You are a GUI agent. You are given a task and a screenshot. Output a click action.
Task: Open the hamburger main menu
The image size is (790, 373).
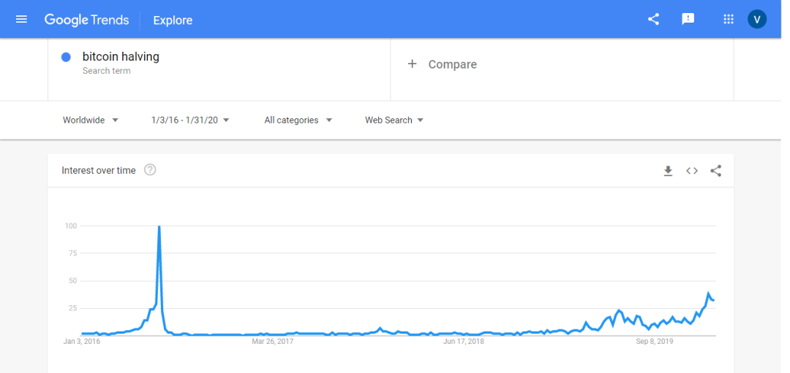[21, 20]
